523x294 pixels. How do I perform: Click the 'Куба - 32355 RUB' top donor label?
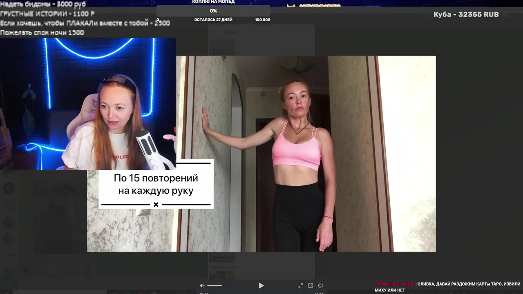(x=466, y=14)
